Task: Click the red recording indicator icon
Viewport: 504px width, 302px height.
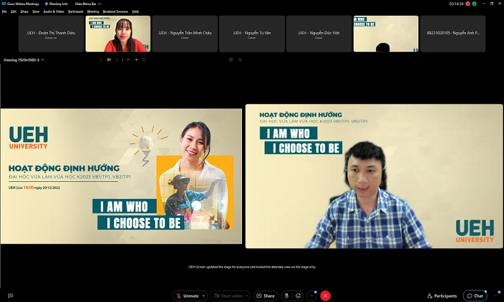Action: (467, 4)
